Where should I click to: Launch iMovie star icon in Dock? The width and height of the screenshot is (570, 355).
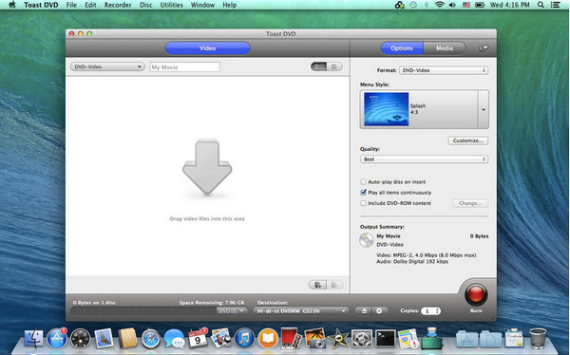338,339
